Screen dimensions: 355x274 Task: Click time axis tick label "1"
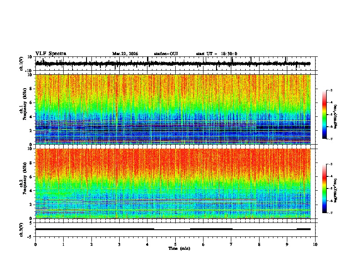(63, 244)
